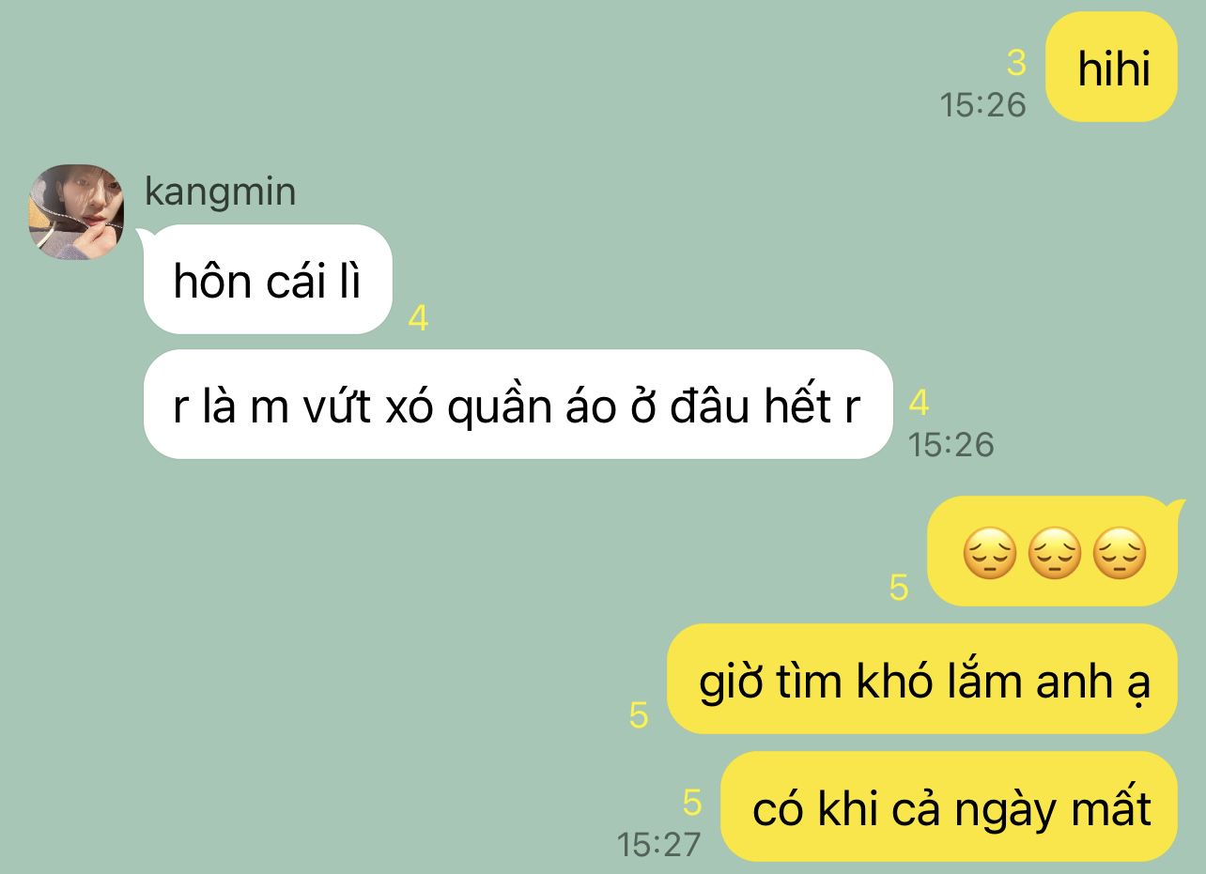1206x874 pixels.
Task: Click the unread count 3 beside hihi
Action: point(1016,64)
